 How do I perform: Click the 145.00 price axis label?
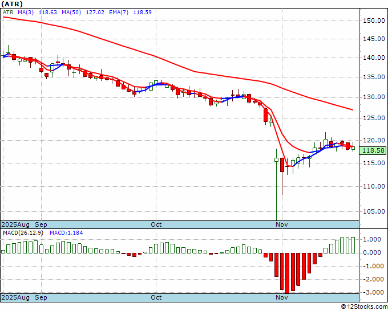point(374,39)
